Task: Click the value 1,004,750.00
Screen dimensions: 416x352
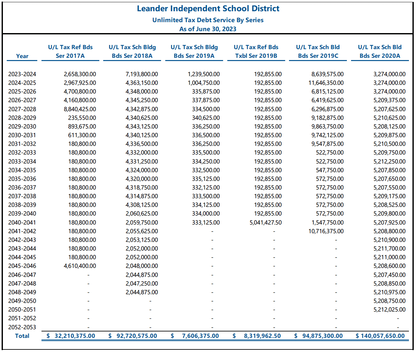Action: 204,83
